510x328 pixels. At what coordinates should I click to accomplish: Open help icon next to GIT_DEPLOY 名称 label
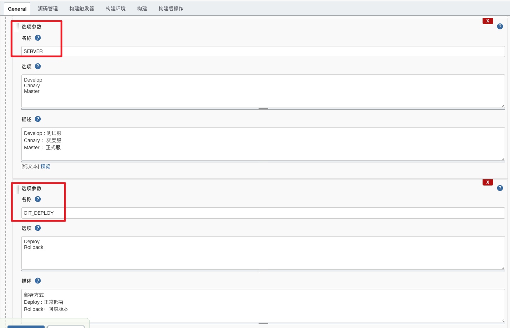click(x=38, y=199)
